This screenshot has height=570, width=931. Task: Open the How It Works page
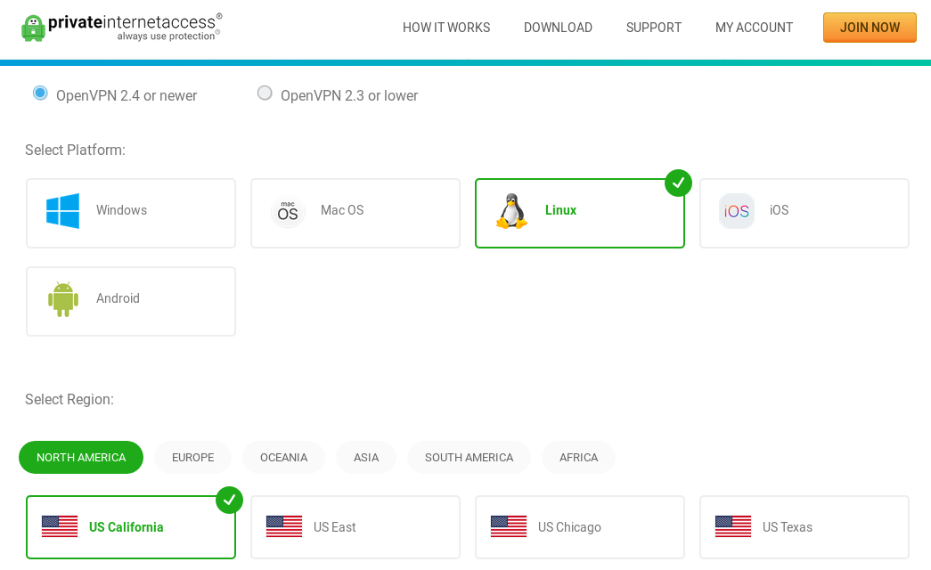tap(445, 28)
